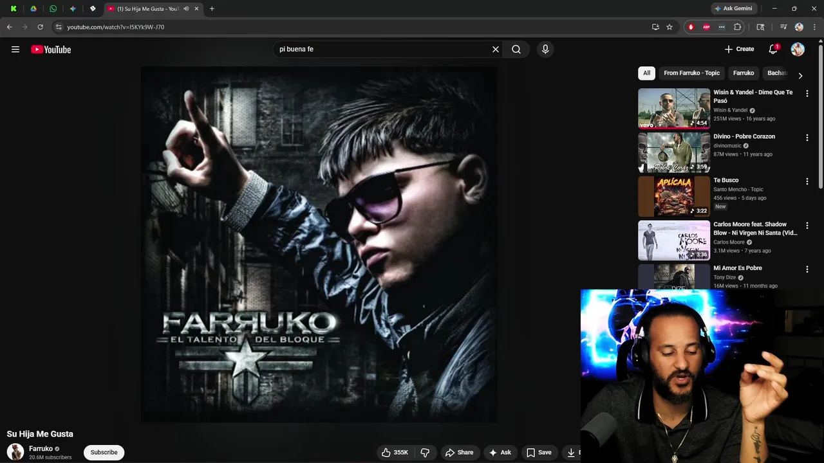
Task: Submit search with the magnifier button
Action: click(516, 50)
